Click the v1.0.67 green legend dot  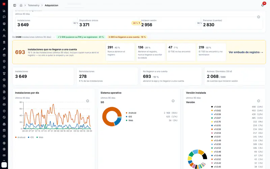212,118
